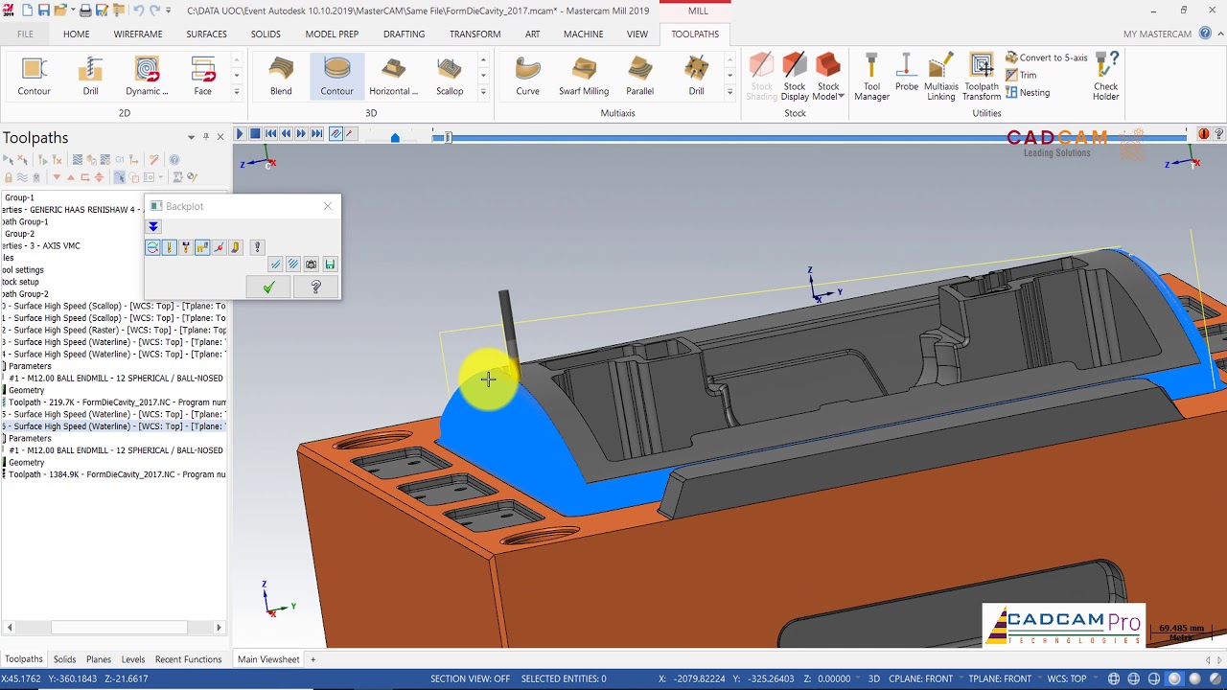Expand the 3D toolpath gallery
This screenshot has width=1227, height=690.
(483, 92)
